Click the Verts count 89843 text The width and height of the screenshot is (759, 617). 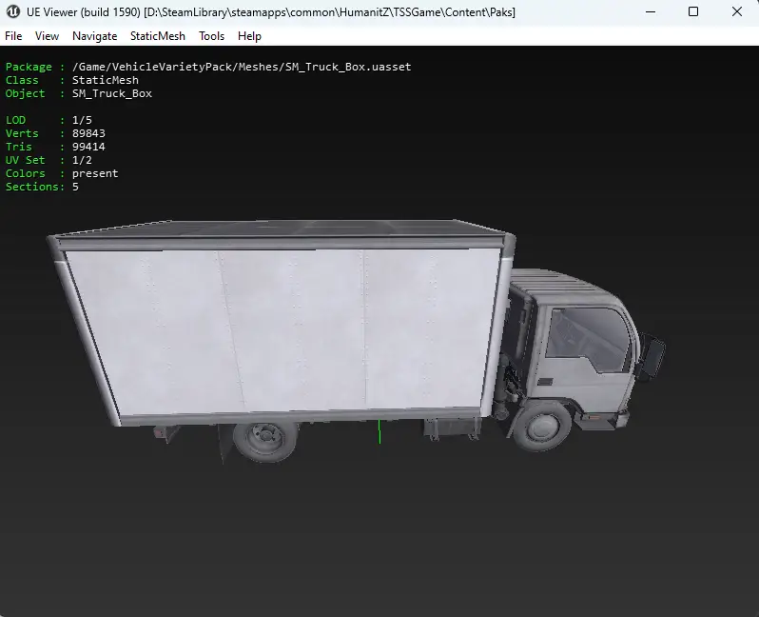pos(88,133)
